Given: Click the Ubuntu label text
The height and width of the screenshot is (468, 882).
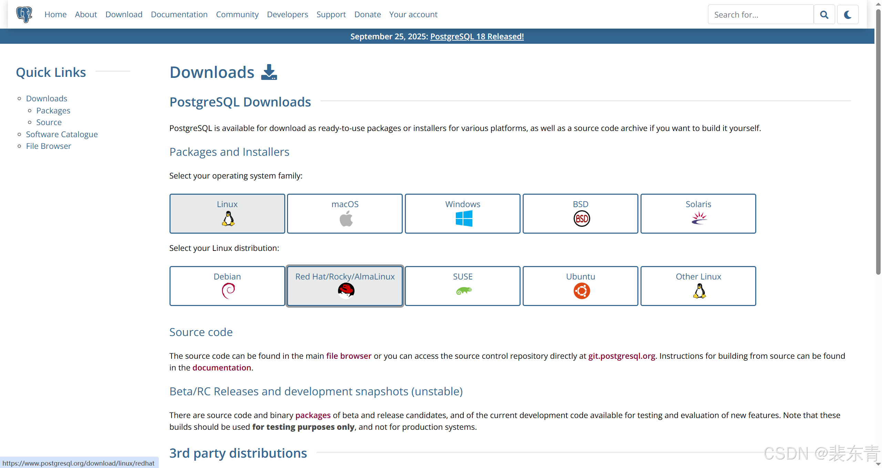Looking at the screenshot, I should pos(581,277).
